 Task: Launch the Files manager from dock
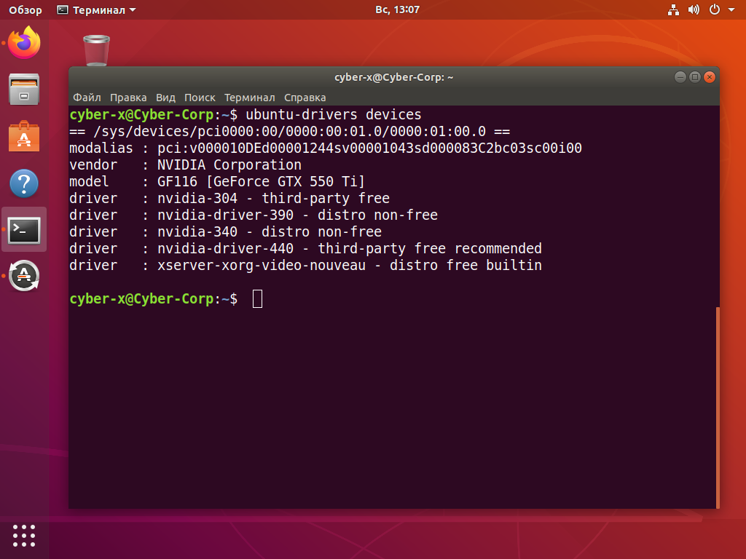click(x=24, y=90)
